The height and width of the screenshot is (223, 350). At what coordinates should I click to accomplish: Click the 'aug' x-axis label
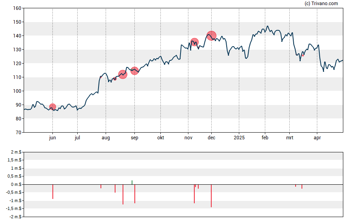pyautogui.click(x=106, y=138)
